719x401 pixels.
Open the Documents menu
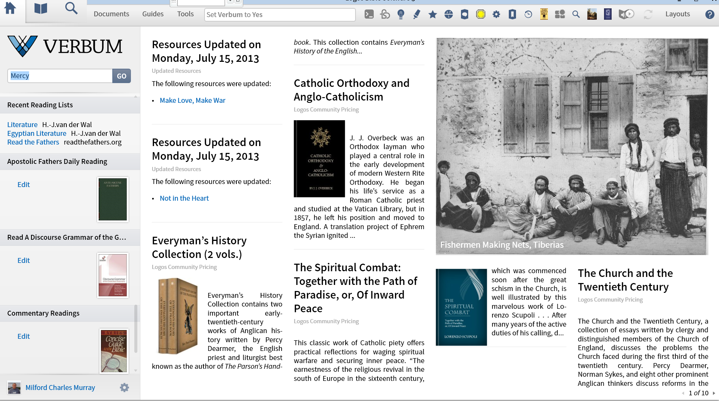click(111, 14)
